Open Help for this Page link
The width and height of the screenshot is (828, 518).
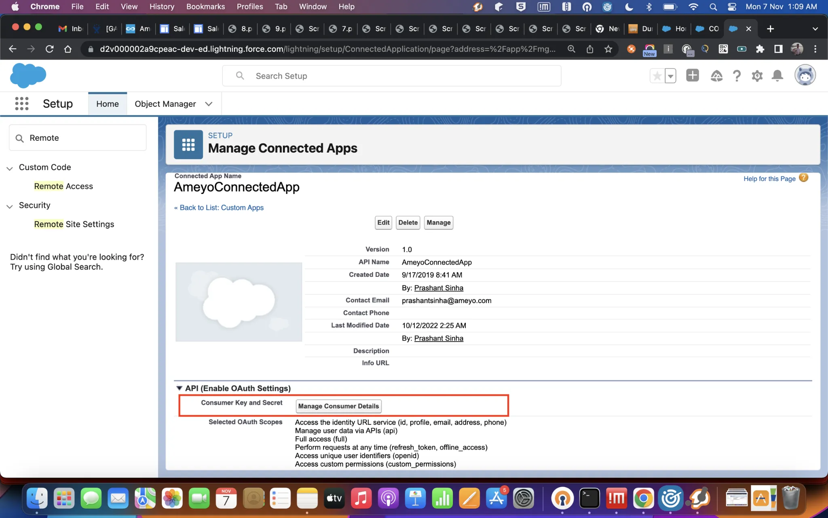point(769,178)
